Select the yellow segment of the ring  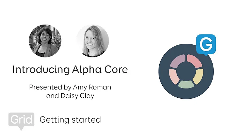[x=199, y=76]
